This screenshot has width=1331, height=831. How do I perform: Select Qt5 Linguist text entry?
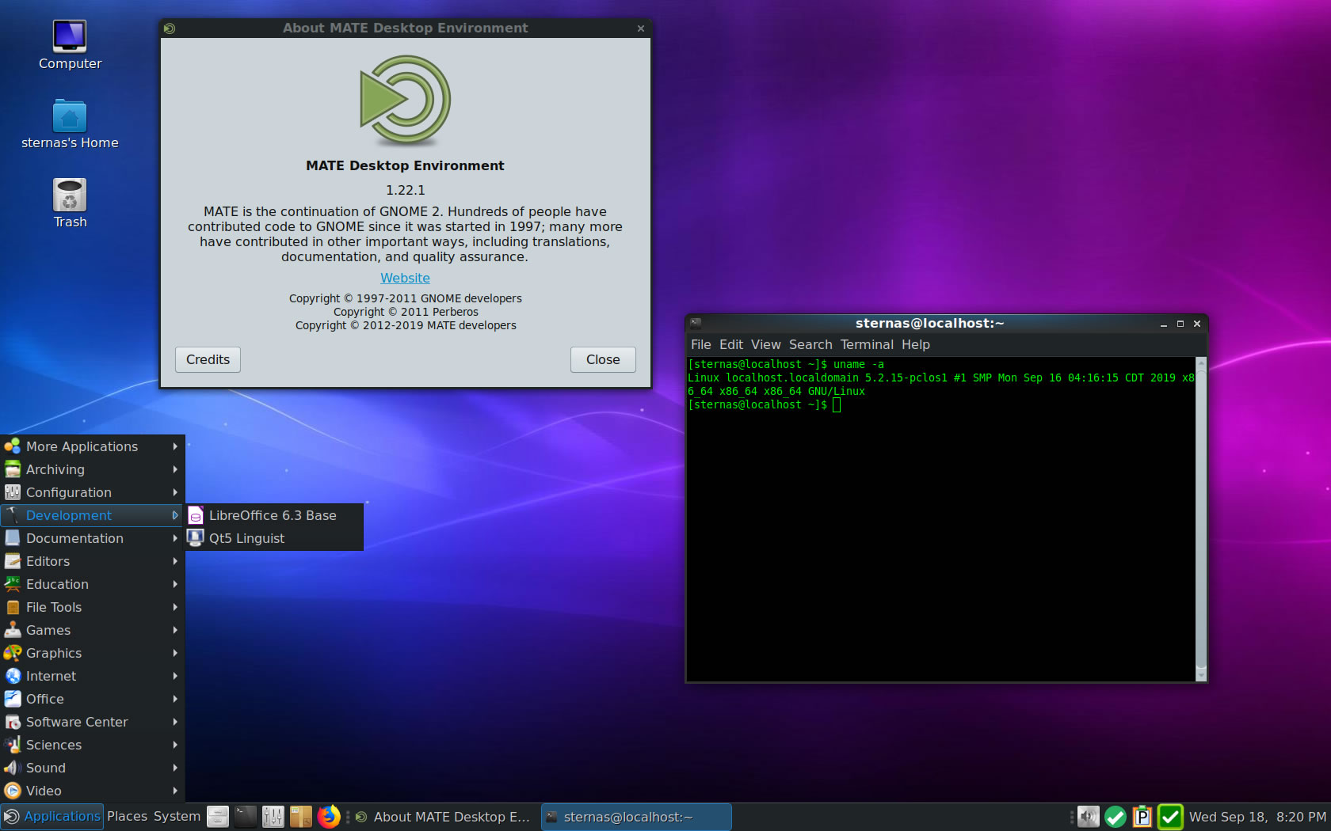(246, 538)
